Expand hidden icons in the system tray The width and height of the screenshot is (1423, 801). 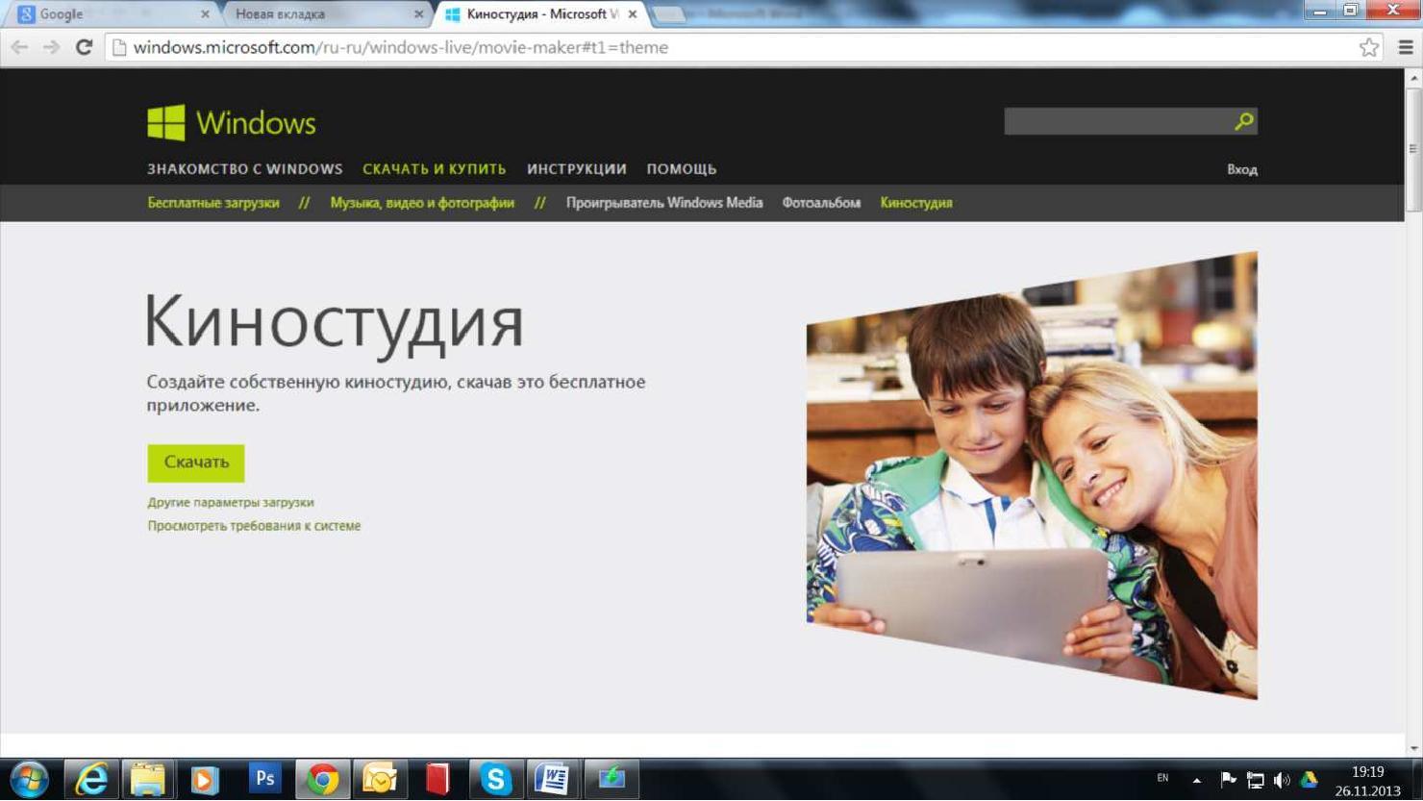pyautogui.click(x=1196, y=779)
